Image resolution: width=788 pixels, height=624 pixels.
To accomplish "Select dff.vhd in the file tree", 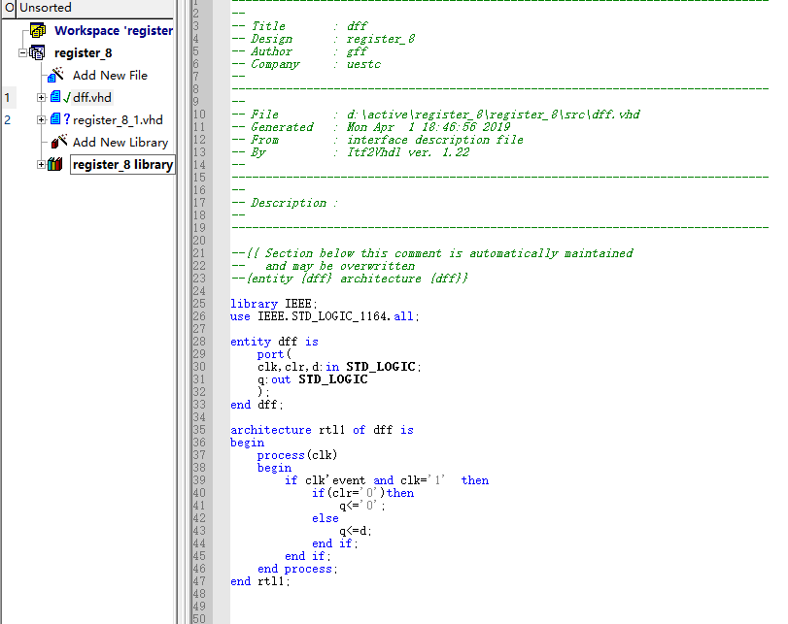I will pos(92,97).
